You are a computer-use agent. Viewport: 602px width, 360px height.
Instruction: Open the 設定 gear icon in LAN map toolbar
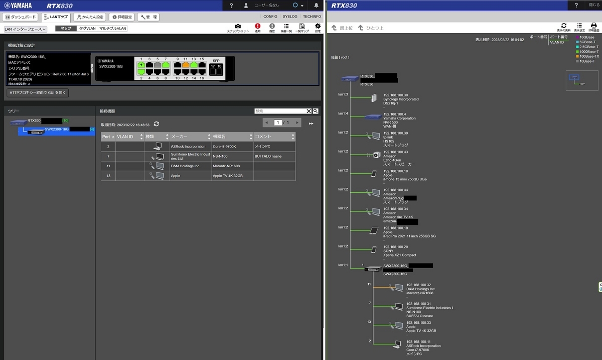point(318,26)
